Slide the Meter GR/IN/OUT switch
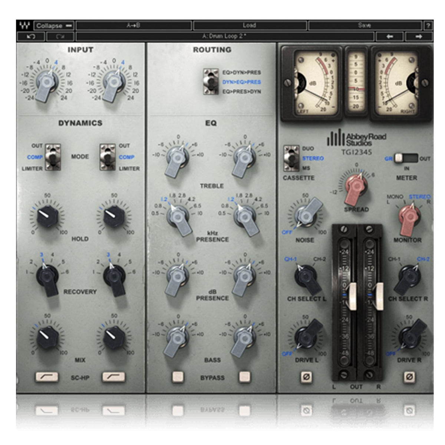Image resolution: width=445 pixels, height=445 pixels. 406,158
